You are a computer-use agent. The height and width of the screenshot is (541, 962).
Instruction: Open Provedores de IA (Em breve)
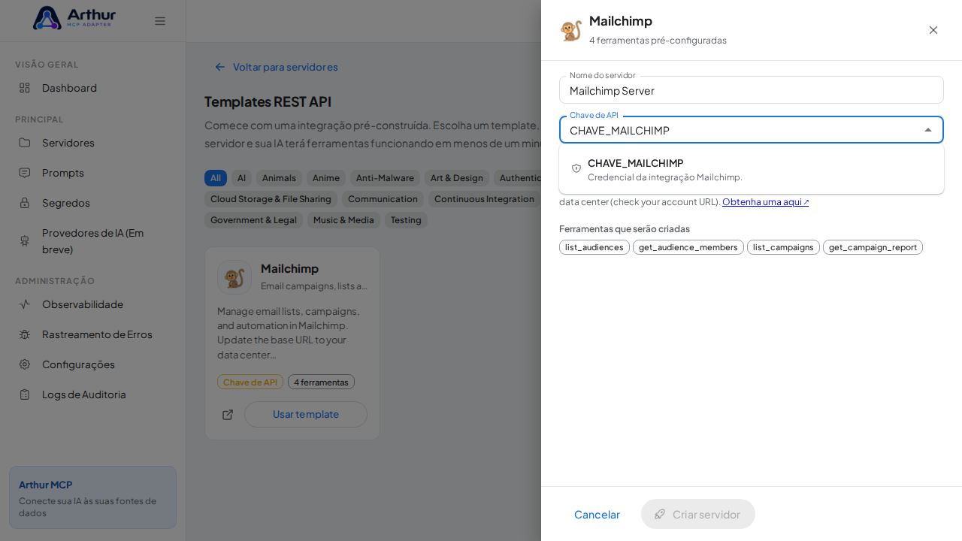click(x=92, y=241)
